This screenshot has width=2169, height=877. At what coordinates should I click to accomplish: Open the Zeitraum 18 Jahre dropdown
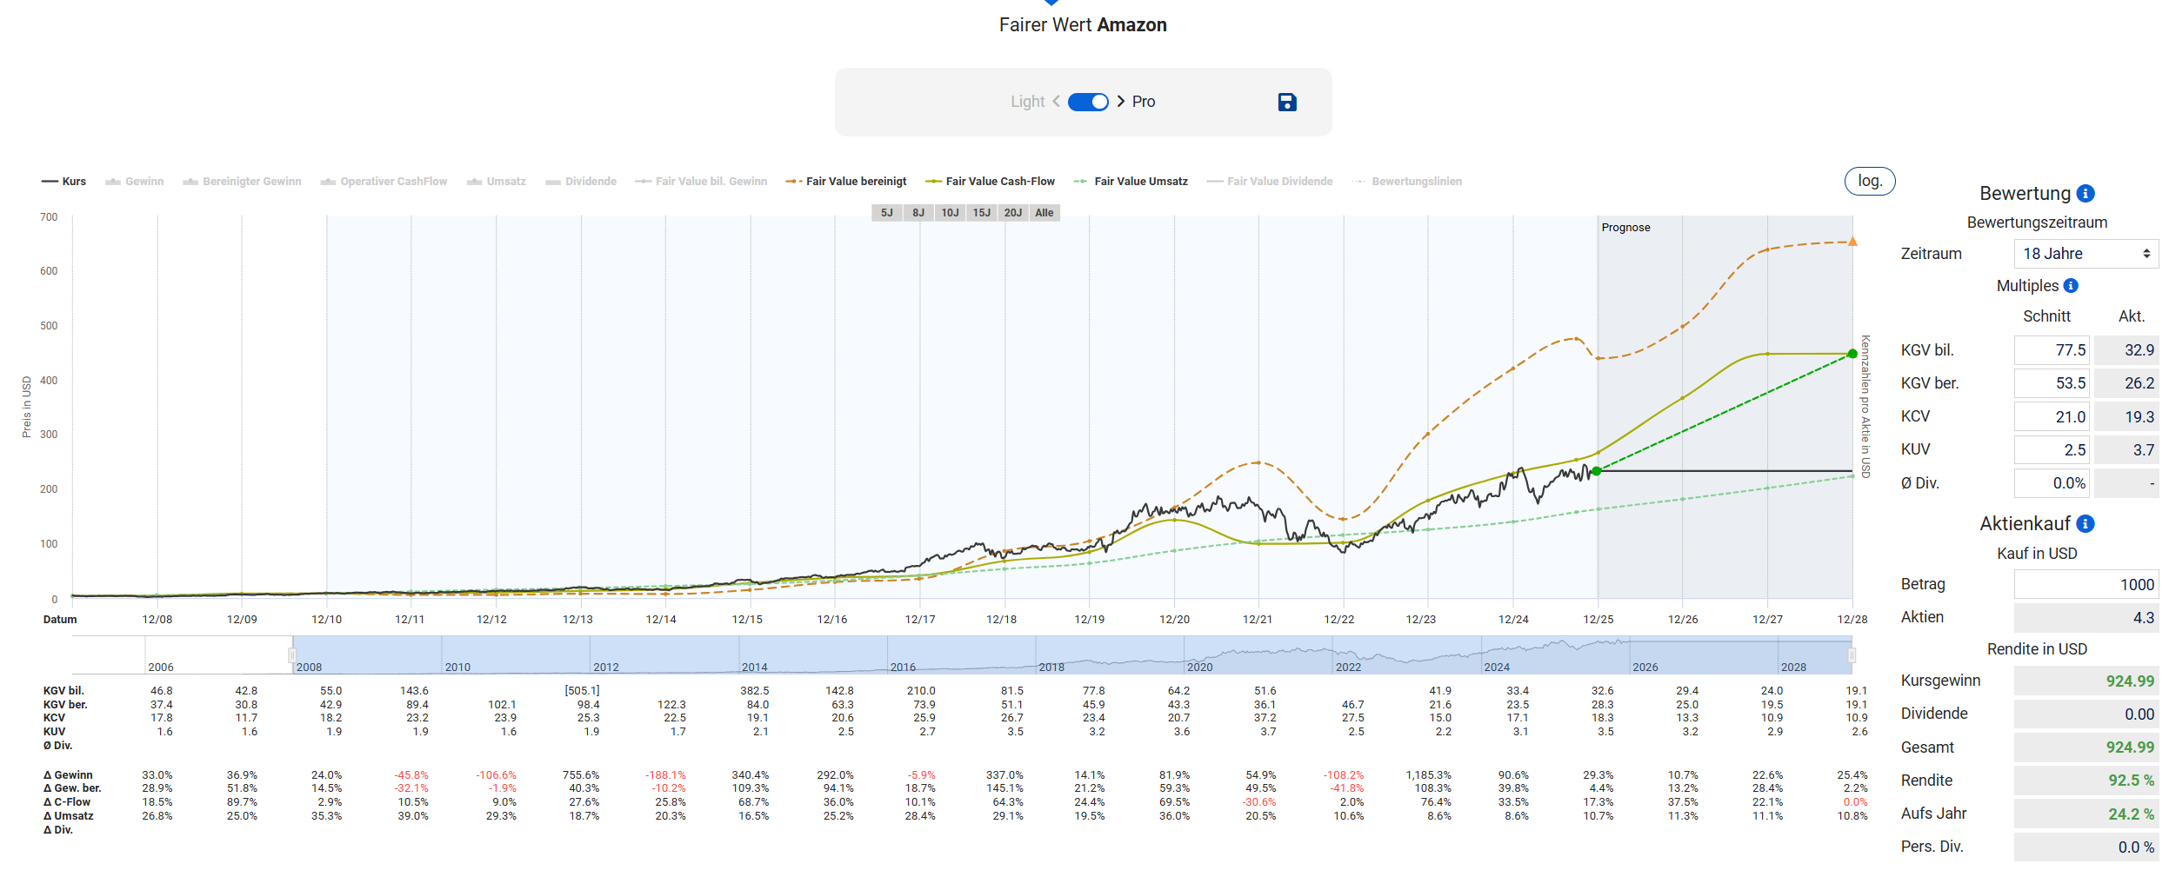pyautogui.click(x=2086, y=254)
